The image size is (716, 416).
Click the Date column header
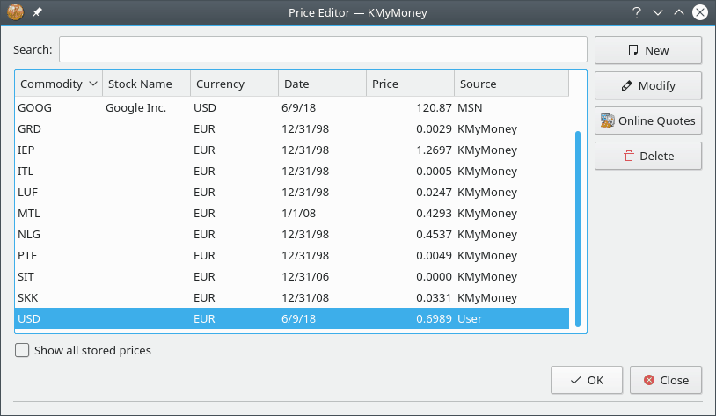(x=323, y=84)
